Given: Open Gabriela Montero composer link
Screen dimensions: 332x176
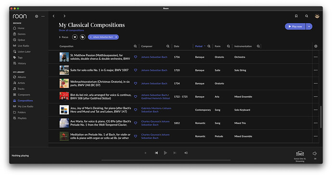Looking at the screenshot, I should point(151,108).
